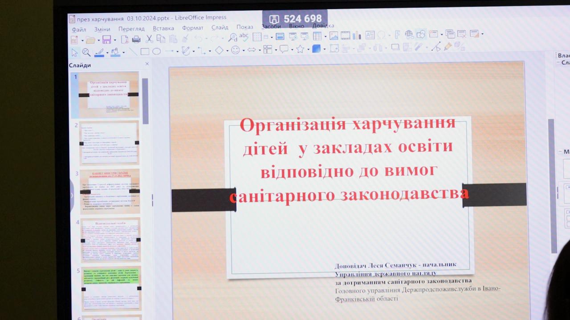Open Lines and Arrows dropdown arrow

(x=177, y=52)
